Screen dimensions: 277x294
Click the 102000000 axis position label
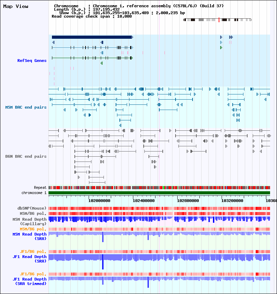pyautogui.click(x=99, y=201)
